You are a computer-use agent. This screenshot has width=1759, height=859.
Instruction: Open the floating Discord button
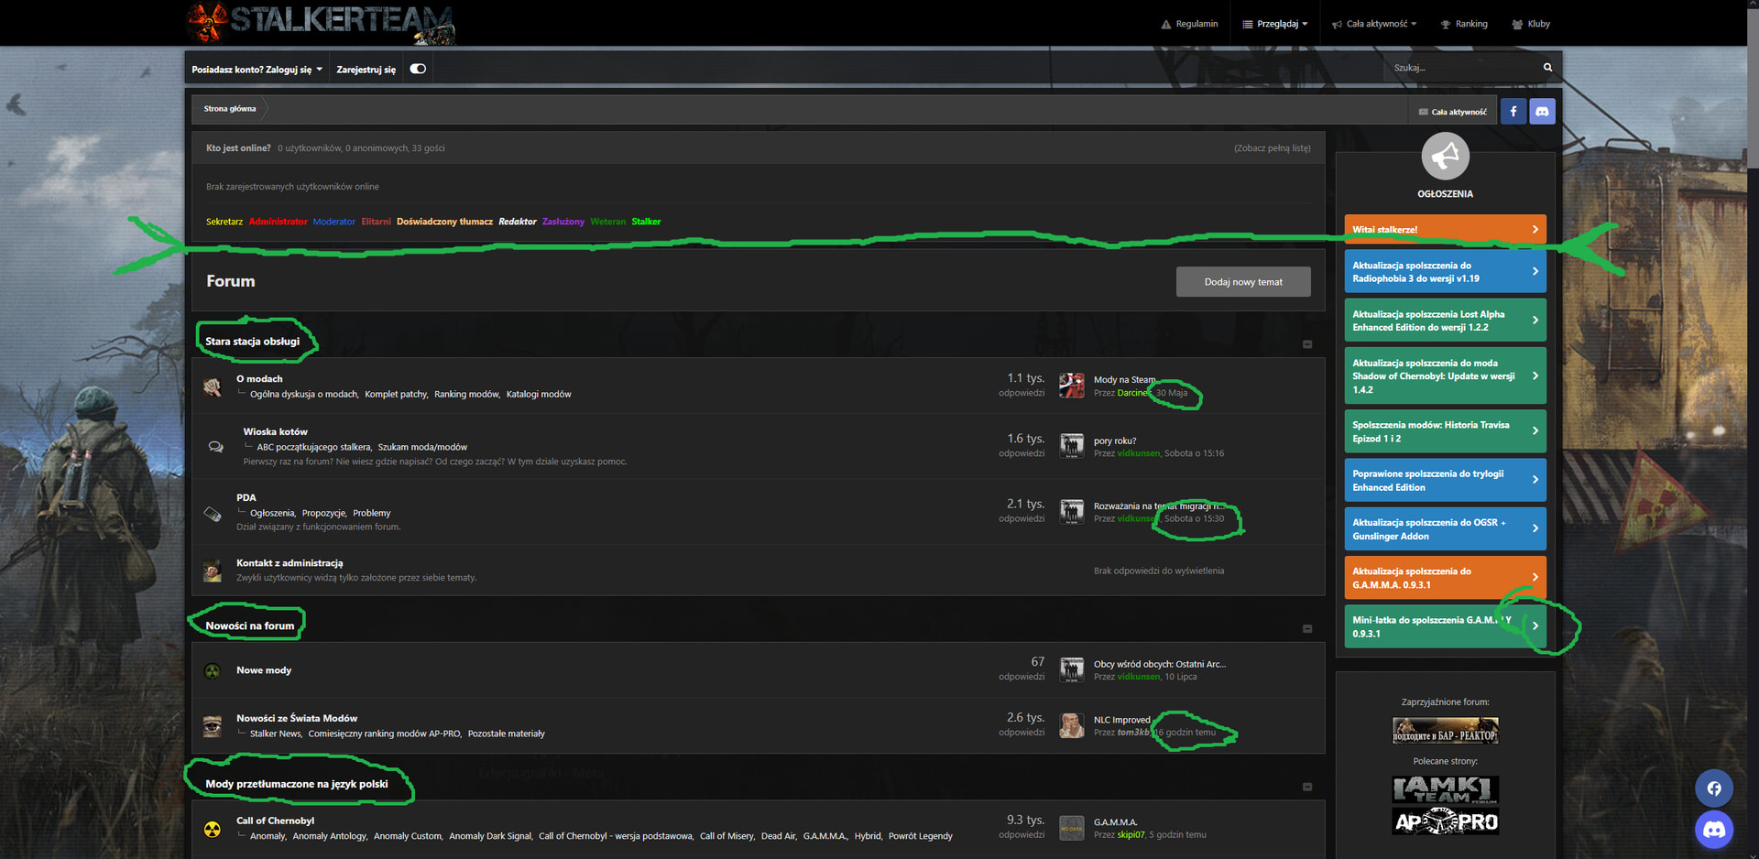click(1713, 830)
